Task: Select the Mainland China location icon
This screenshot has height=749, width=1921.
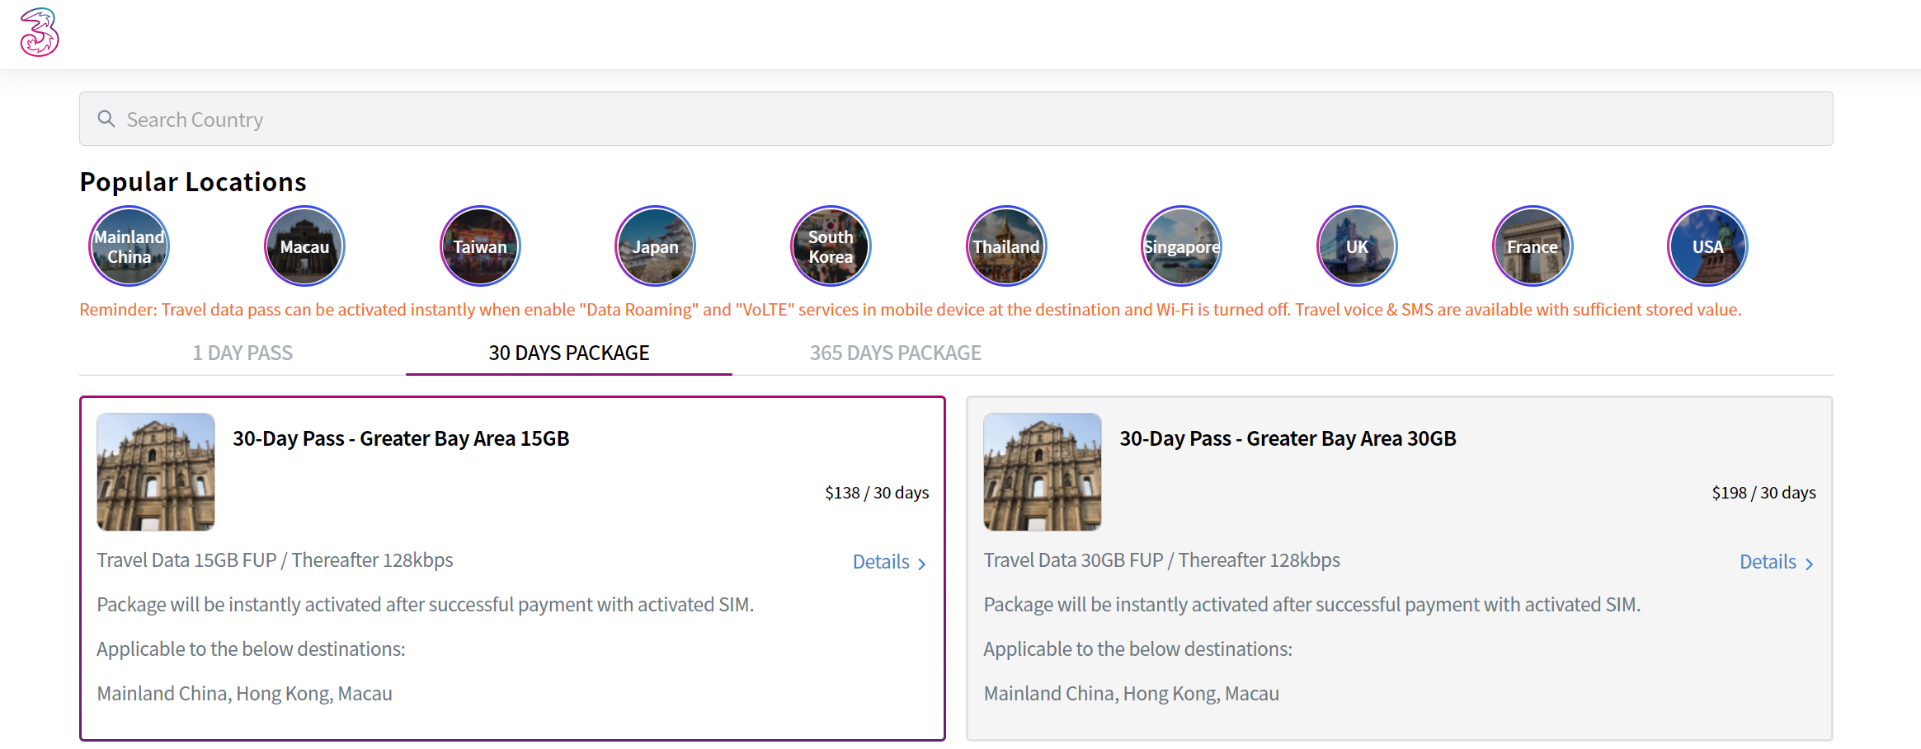Action: click(x=129, y=246)
